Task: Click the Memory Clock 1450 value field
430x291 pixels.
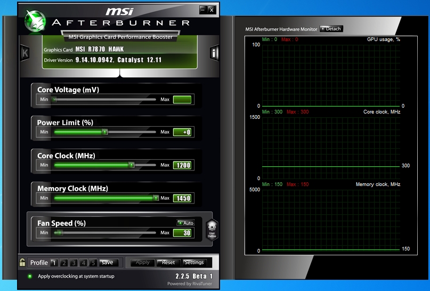Action: (182, 198)
